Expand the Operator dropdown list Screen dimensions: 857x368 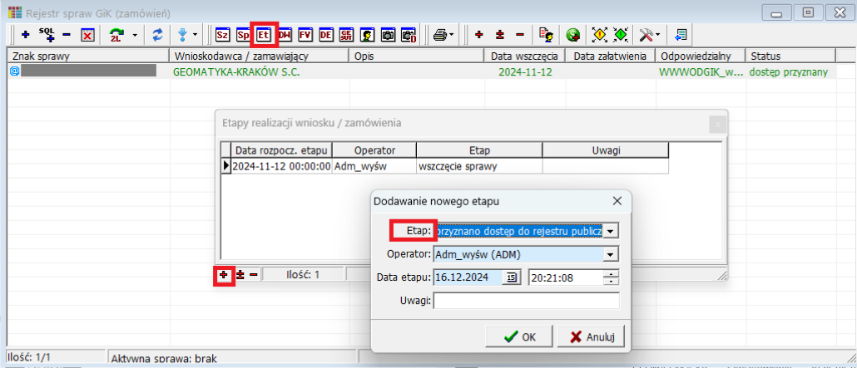click(x=612, y=254)
